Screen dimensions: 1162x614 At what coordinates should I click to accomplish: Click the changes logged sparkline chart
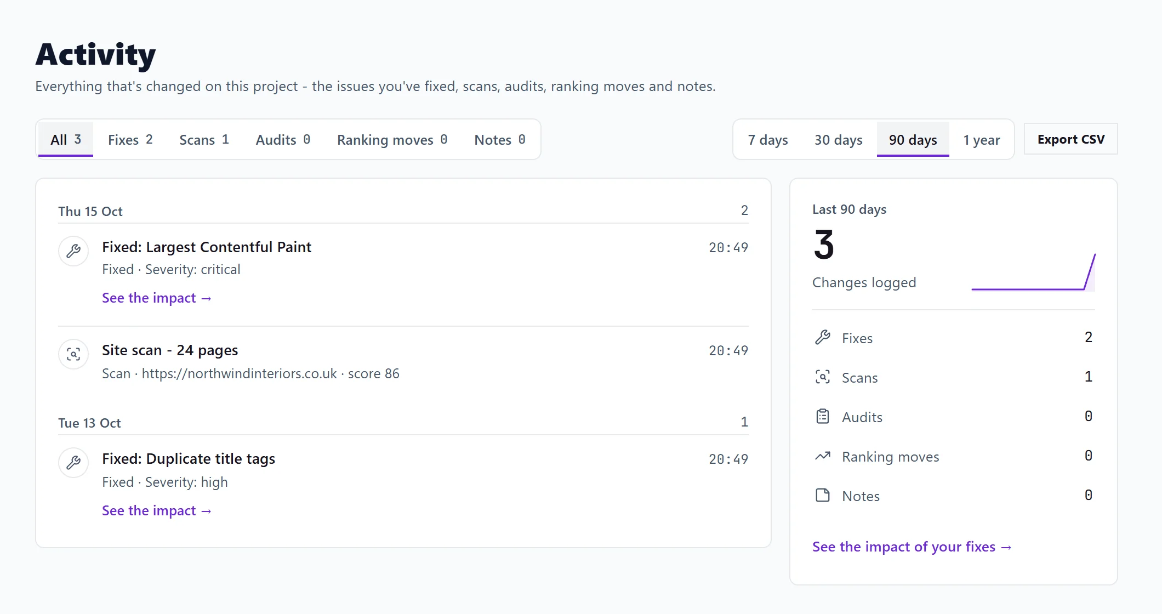click(1033, 272)
